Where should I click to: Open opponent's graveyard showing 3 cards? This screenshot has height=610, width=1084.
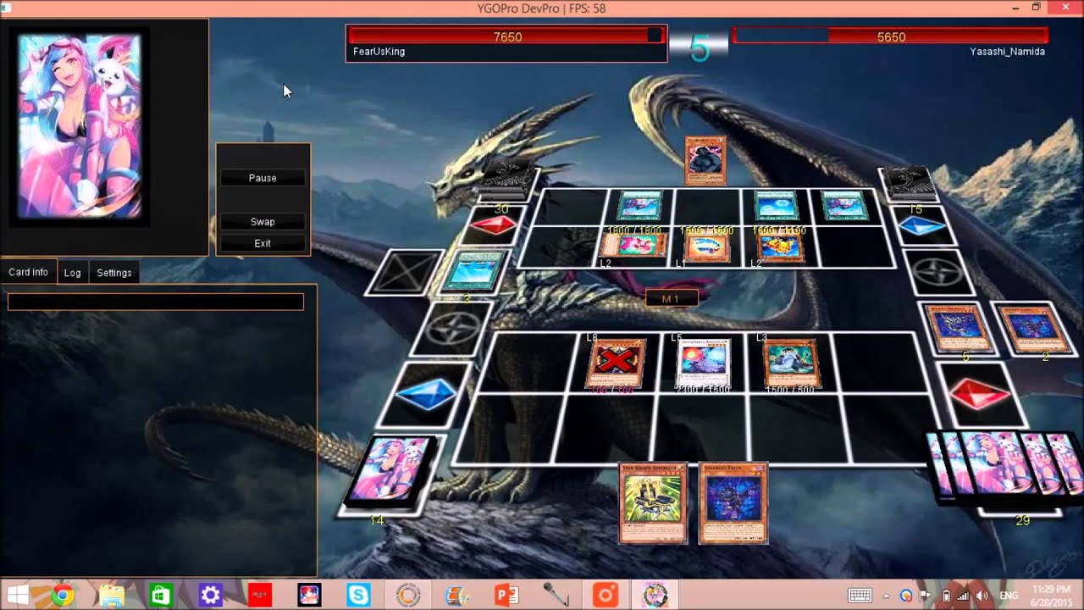[475, 271]
